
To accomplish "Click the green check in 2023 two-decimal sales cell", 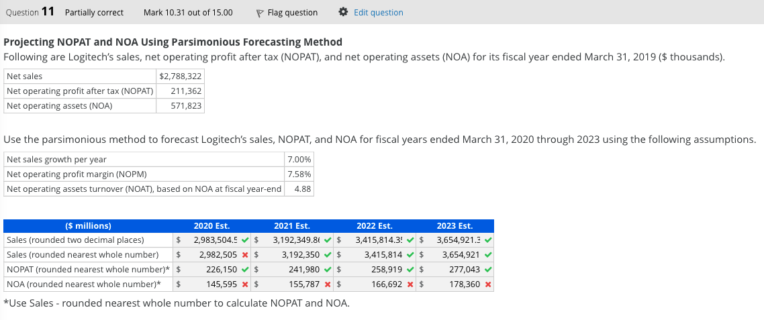I will [x=487, y=240].
